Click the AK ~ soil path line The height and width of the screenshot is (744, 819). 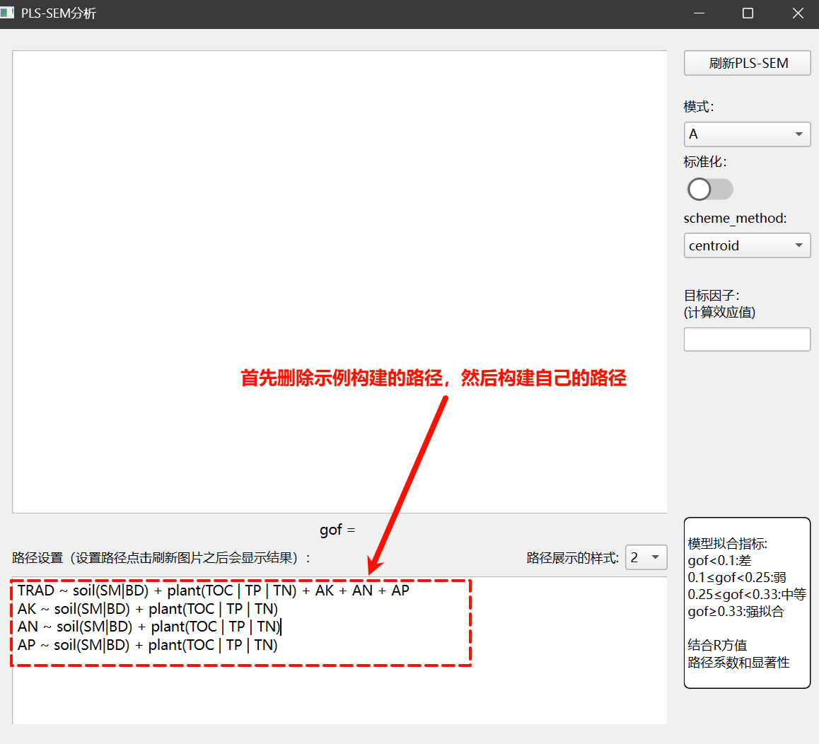click(x=148, y=609)
